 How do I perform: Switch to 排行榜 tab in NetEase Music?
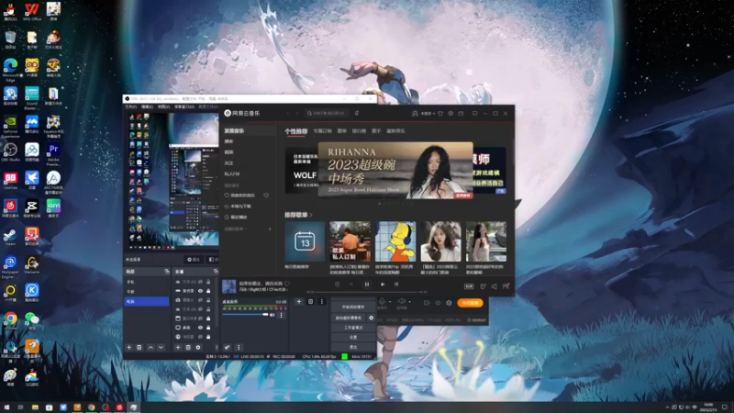coord(359,131)
